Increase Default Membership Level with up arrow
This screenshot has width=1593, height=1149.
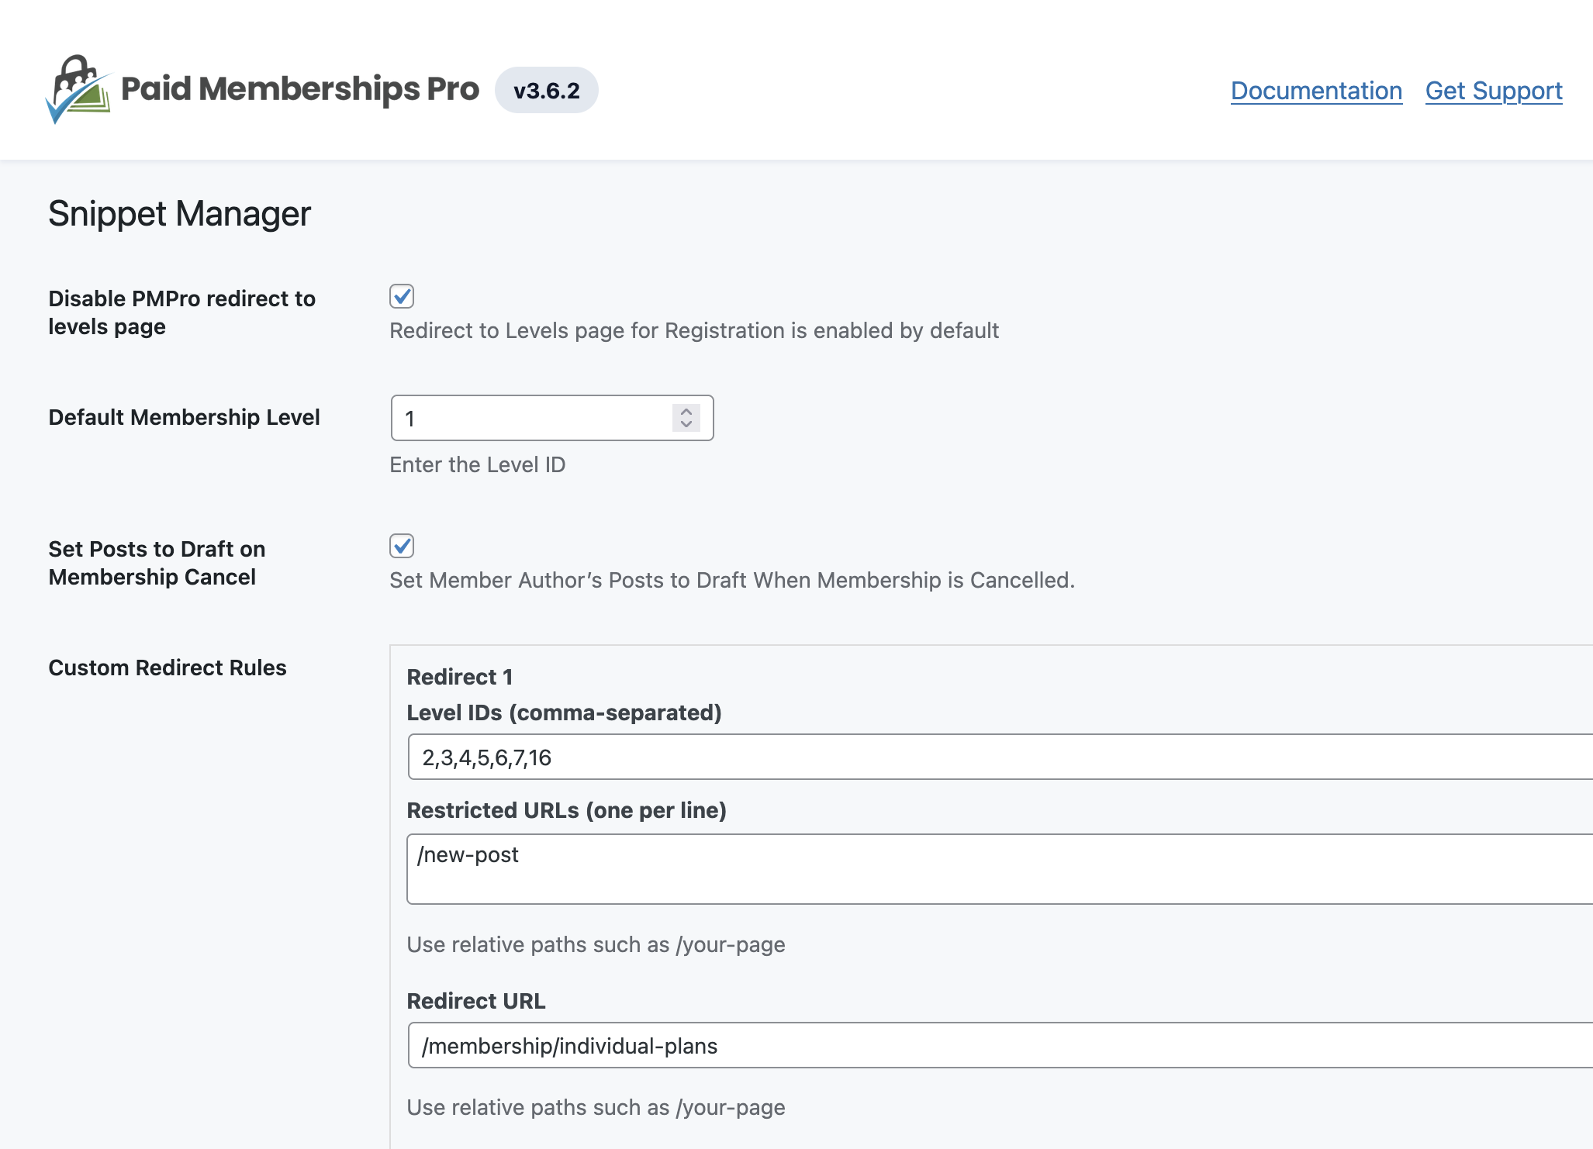[x=686, y=412]
